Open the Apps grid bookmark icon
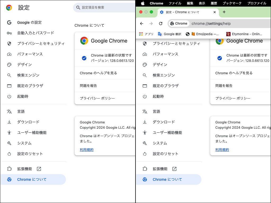 [x=141, y=34]
